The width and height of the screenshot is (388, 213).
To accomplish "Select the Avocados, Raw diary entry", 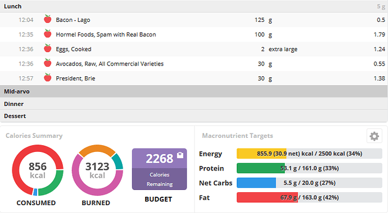I will coord(194,64).
